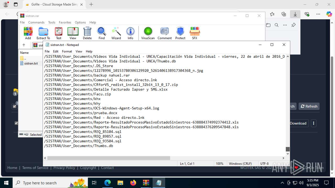Click Notepad scroll right arrow
The width and height of the screenshot is (335, 188).
(283, 158)
